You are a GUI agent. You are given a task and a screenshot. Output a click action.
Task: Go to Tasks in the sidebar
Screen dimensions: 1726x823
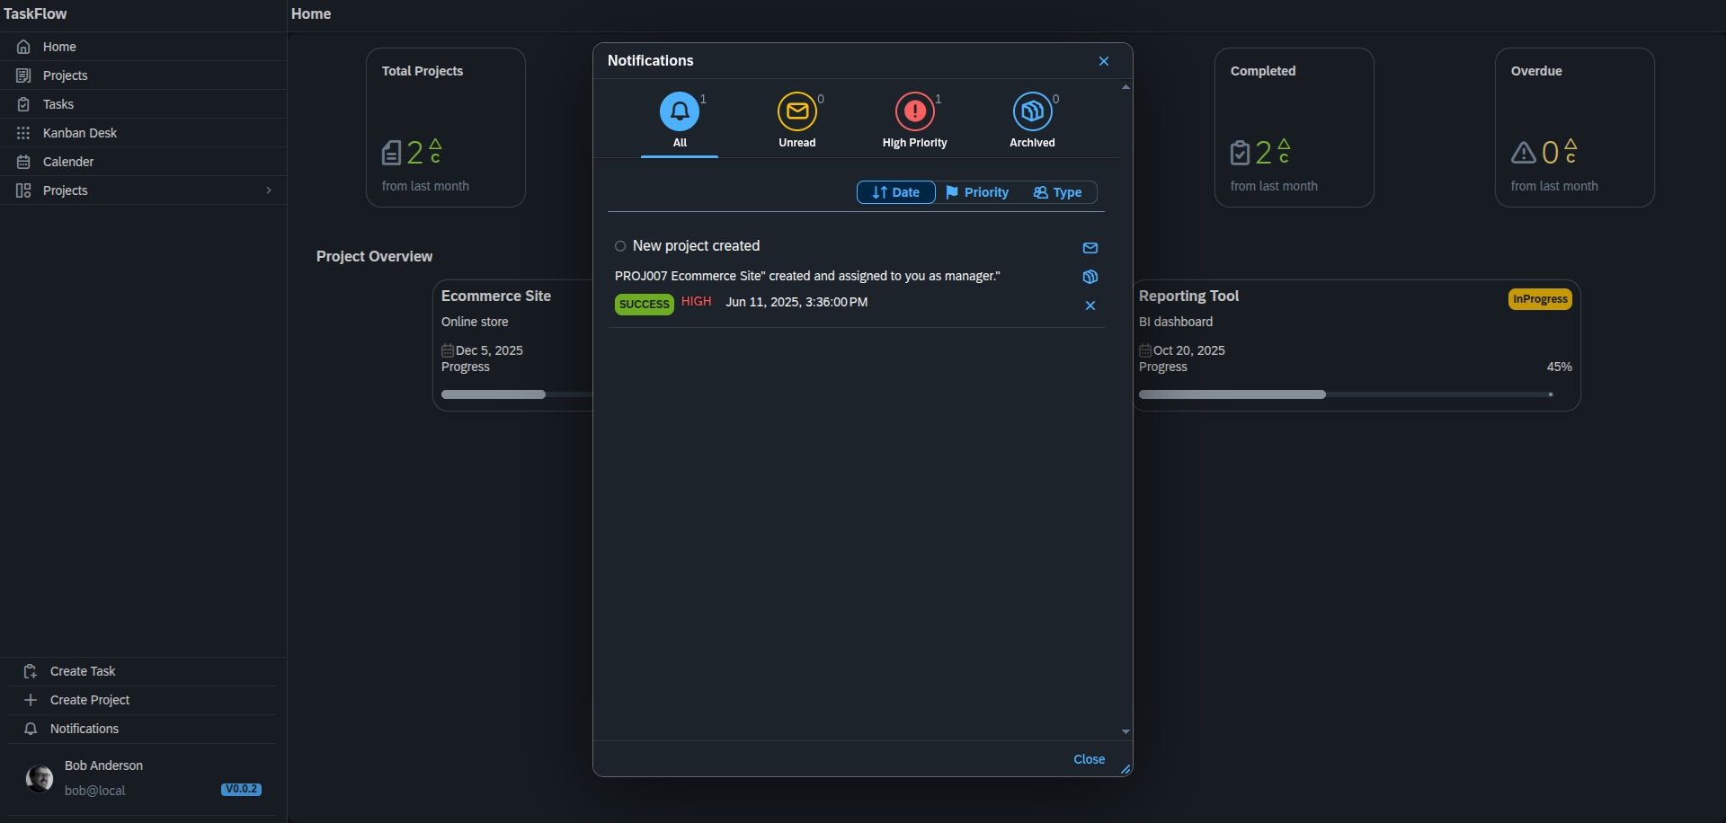tap(58, 104)
